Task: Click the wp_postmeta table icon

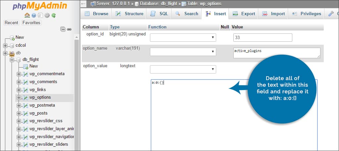Action: pos(25,106)
